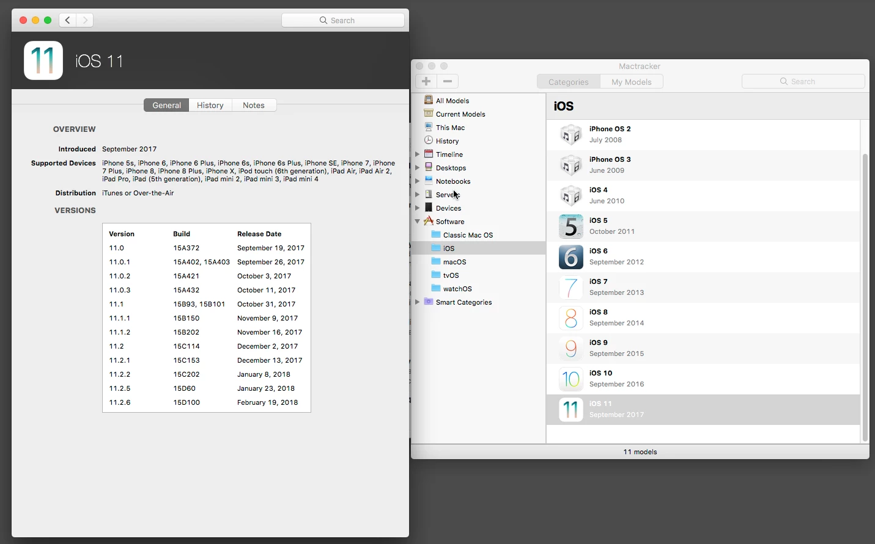This screenshot has height=544, width=875.
Task: Select the iOS 8 list entry
Action: pos(703,317)
